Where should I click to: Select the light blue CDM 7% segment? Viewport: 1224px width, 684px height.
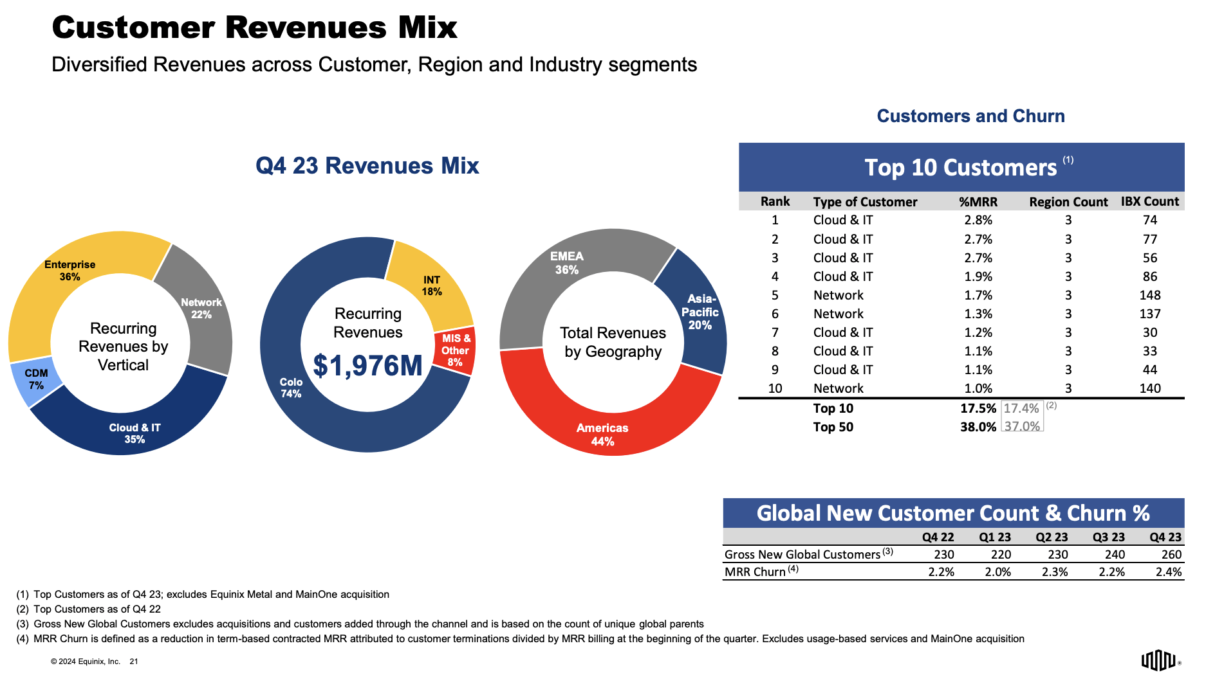point(36,379)
